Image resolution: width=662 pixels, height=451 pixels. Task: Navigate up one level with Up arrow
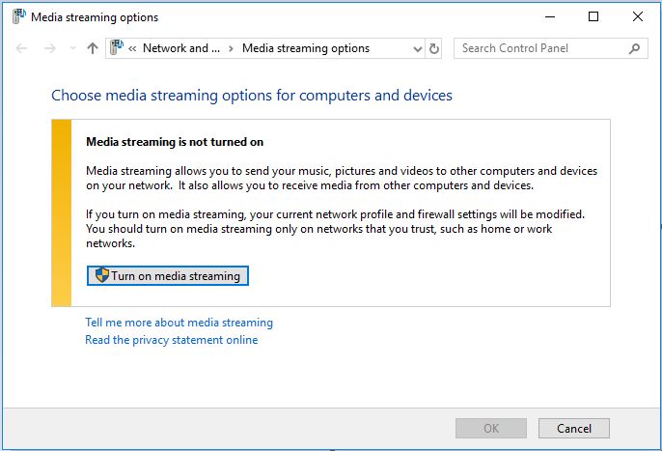click(x=93, y=48)
